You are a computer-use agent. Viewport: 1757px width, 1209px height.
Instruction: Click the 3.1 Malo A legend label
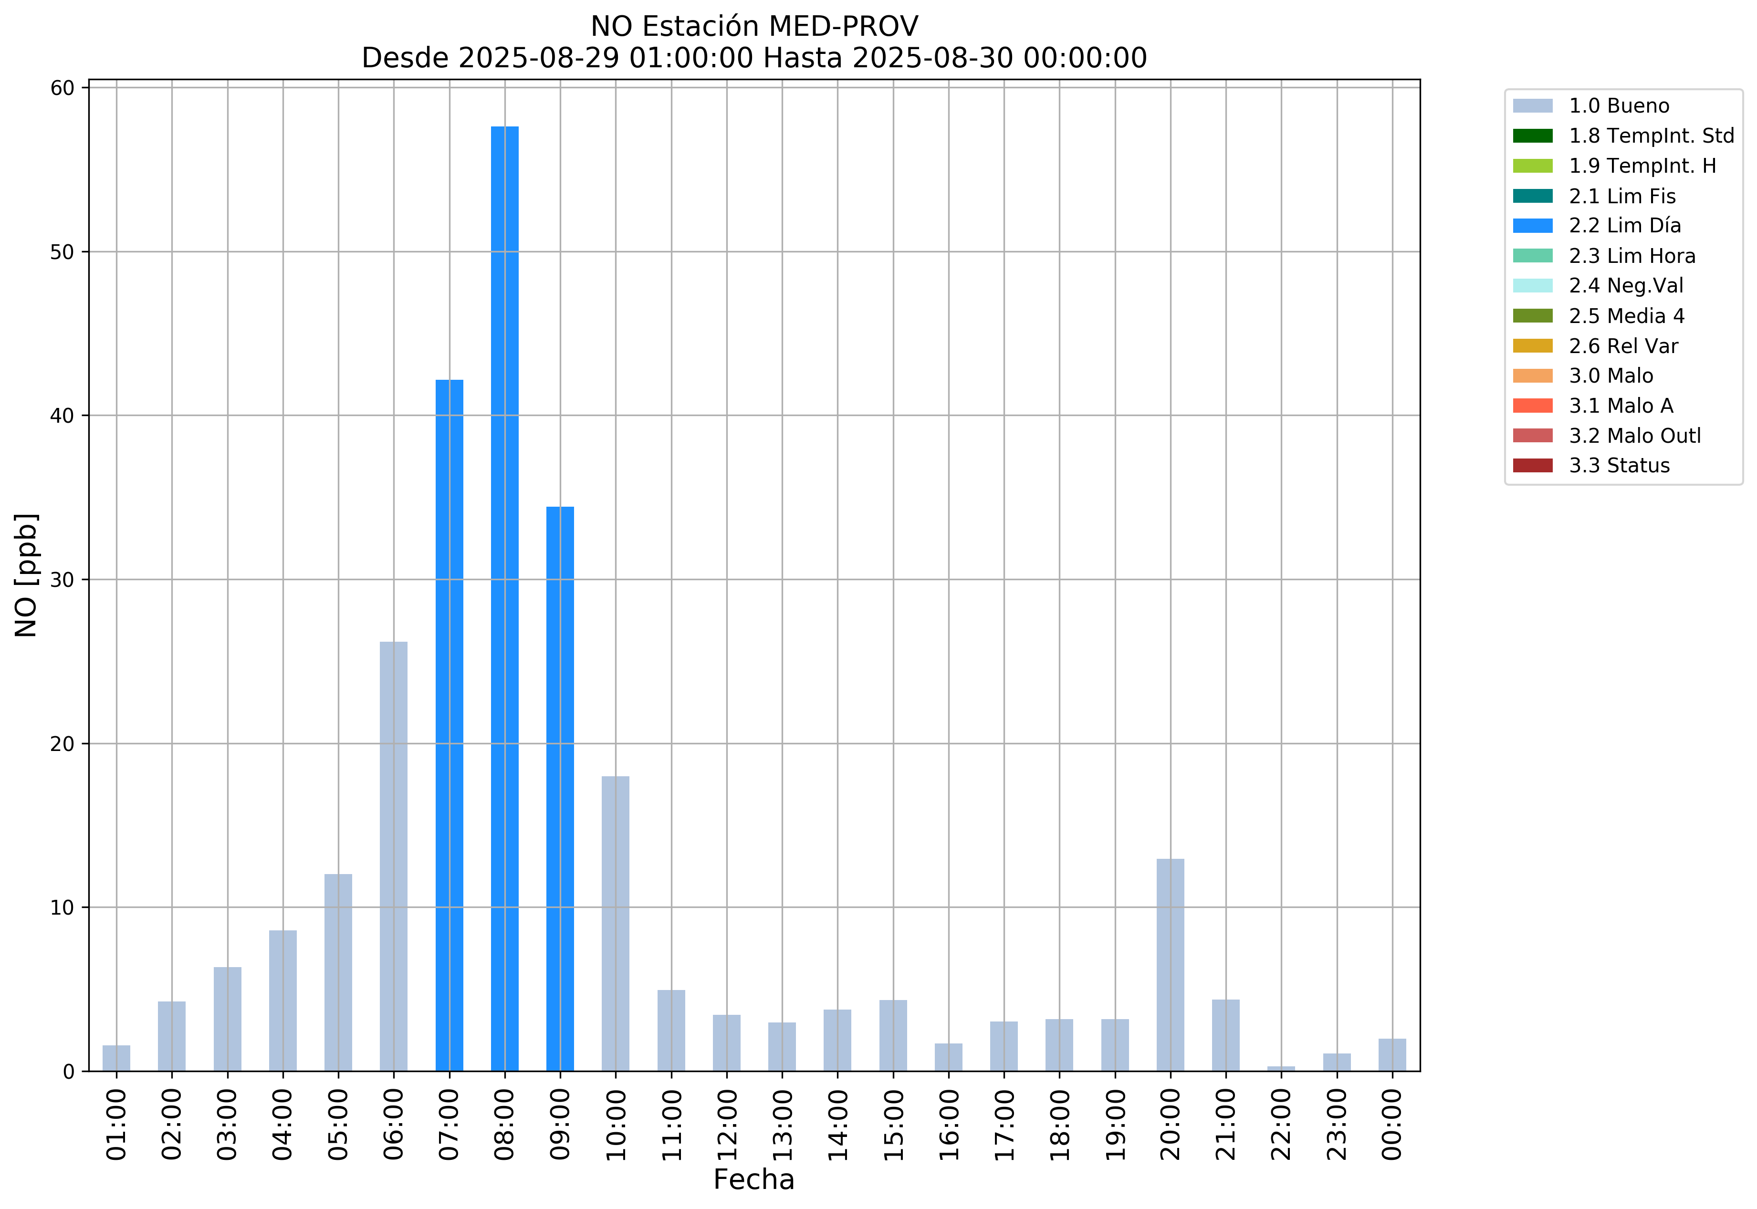[x=1621, y=406]
